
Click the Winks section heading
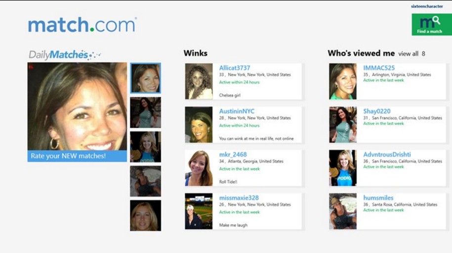pos(196,53)
